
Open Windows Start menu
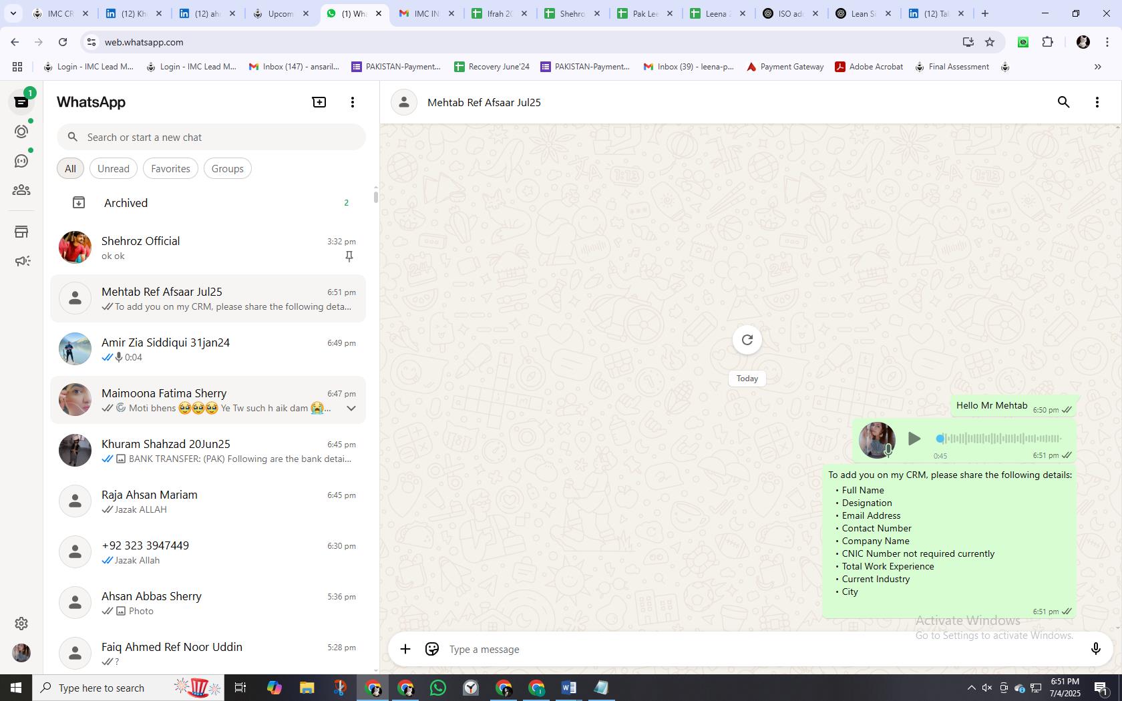pos(16,688)
